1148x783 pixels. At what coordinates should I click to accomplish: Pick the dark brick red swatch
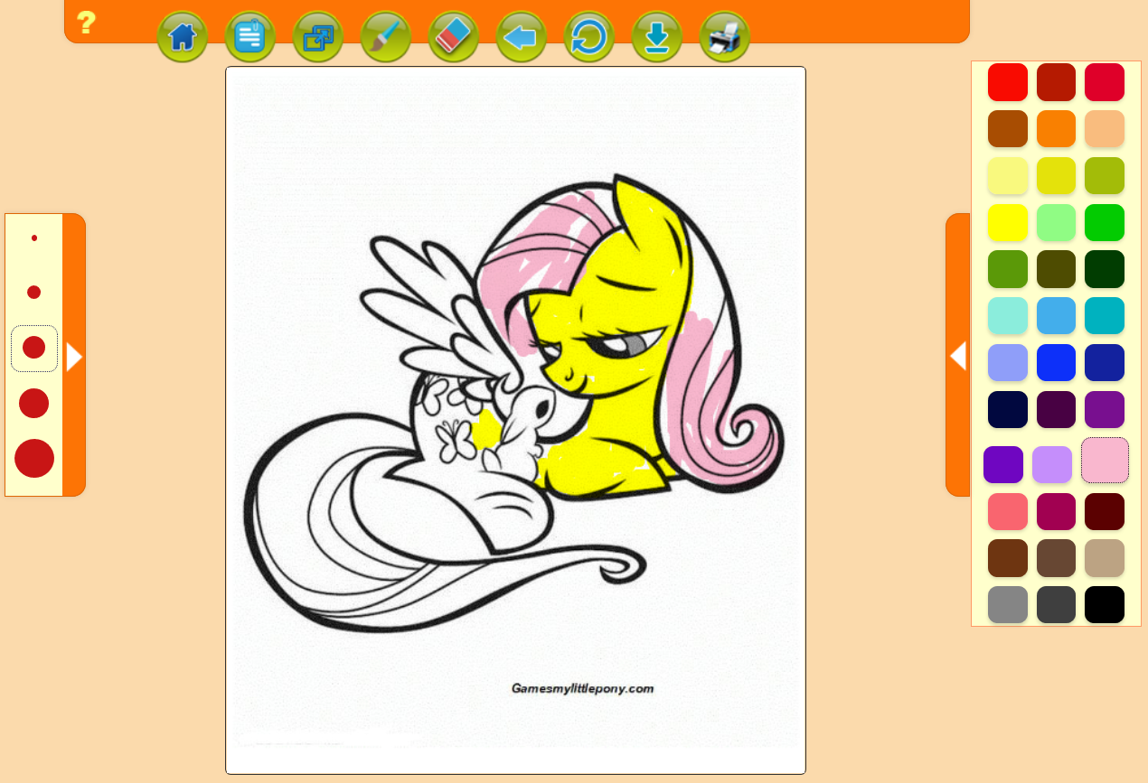[1056, 82]
